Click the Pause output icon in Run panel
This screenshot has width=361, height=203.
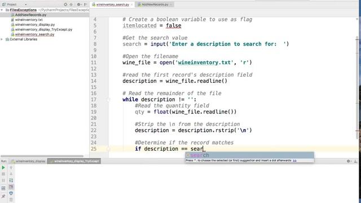pyautogui.click(x=3, y=180)
